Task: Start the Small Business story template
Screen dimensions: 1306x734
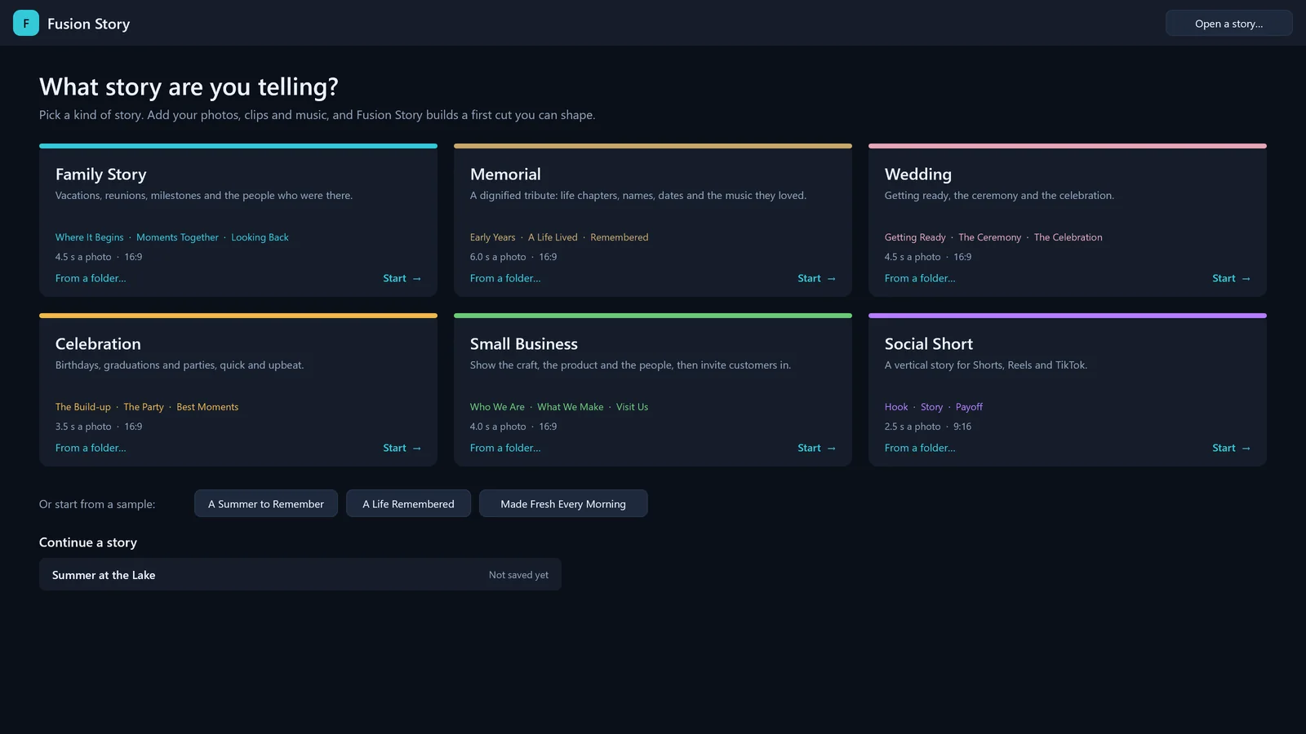Action: pyautogui.click(x=816, y=449)
